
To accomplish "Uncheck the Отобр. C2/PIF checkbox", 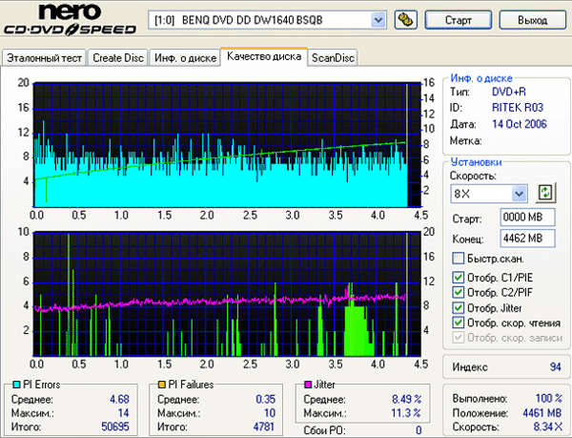I will point(459,293).
